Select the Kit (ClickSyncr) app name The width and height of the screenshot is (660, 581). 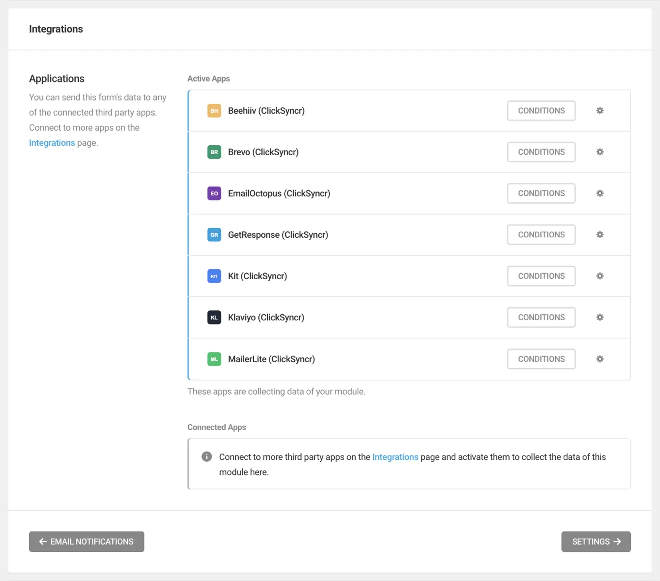click(x=257, y=276)
